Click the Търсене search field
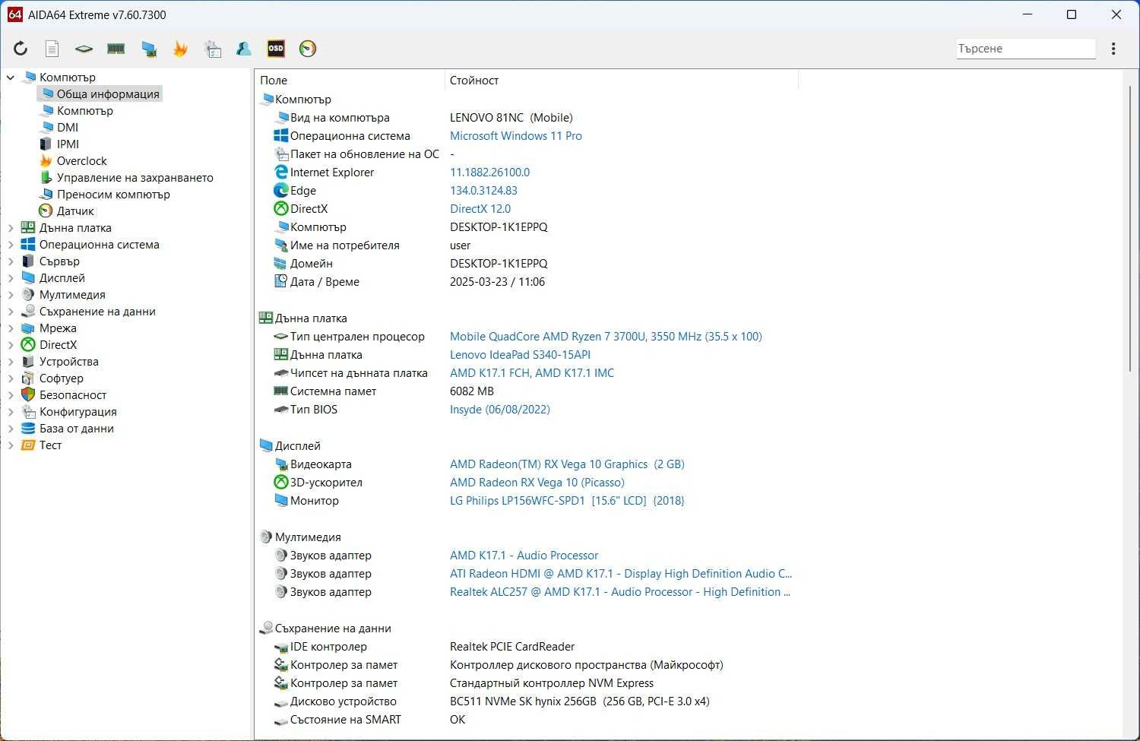This screenshot has width=1140, height=741. click(1025, 49)
